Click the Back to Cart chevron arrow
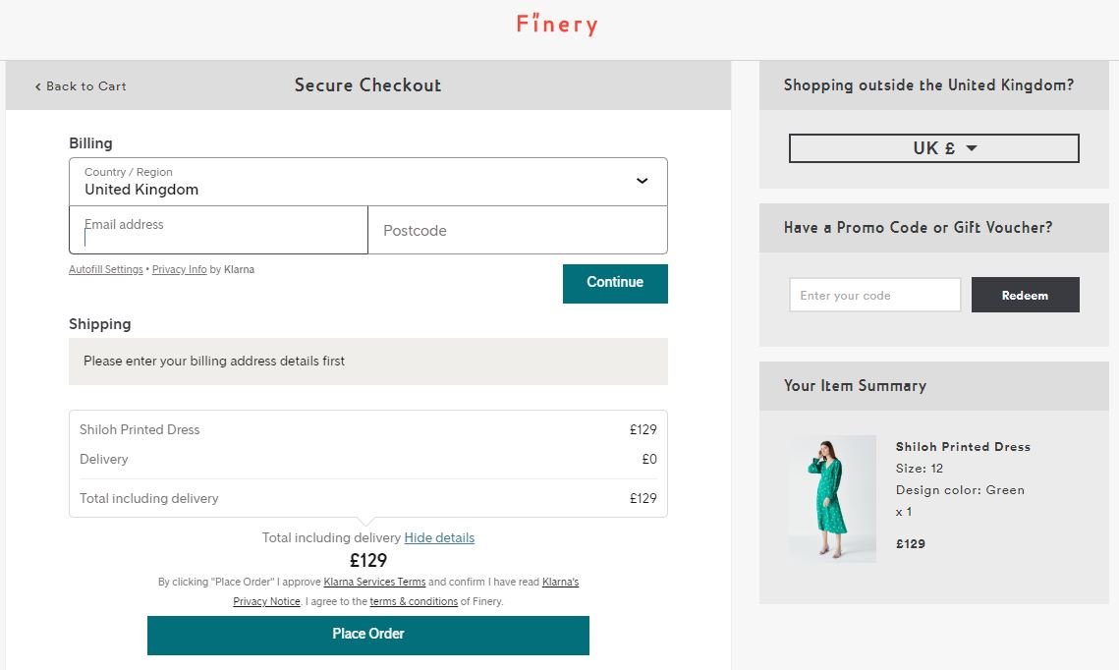Viewport: 1119px width, 670px height. [x=37, y=86]
